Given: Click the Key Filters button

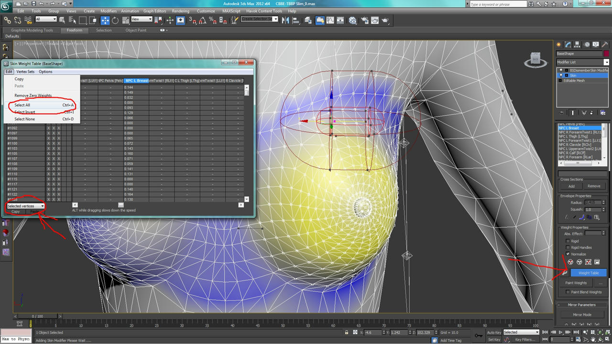Looking at the screenshot, I should point(525,340).
